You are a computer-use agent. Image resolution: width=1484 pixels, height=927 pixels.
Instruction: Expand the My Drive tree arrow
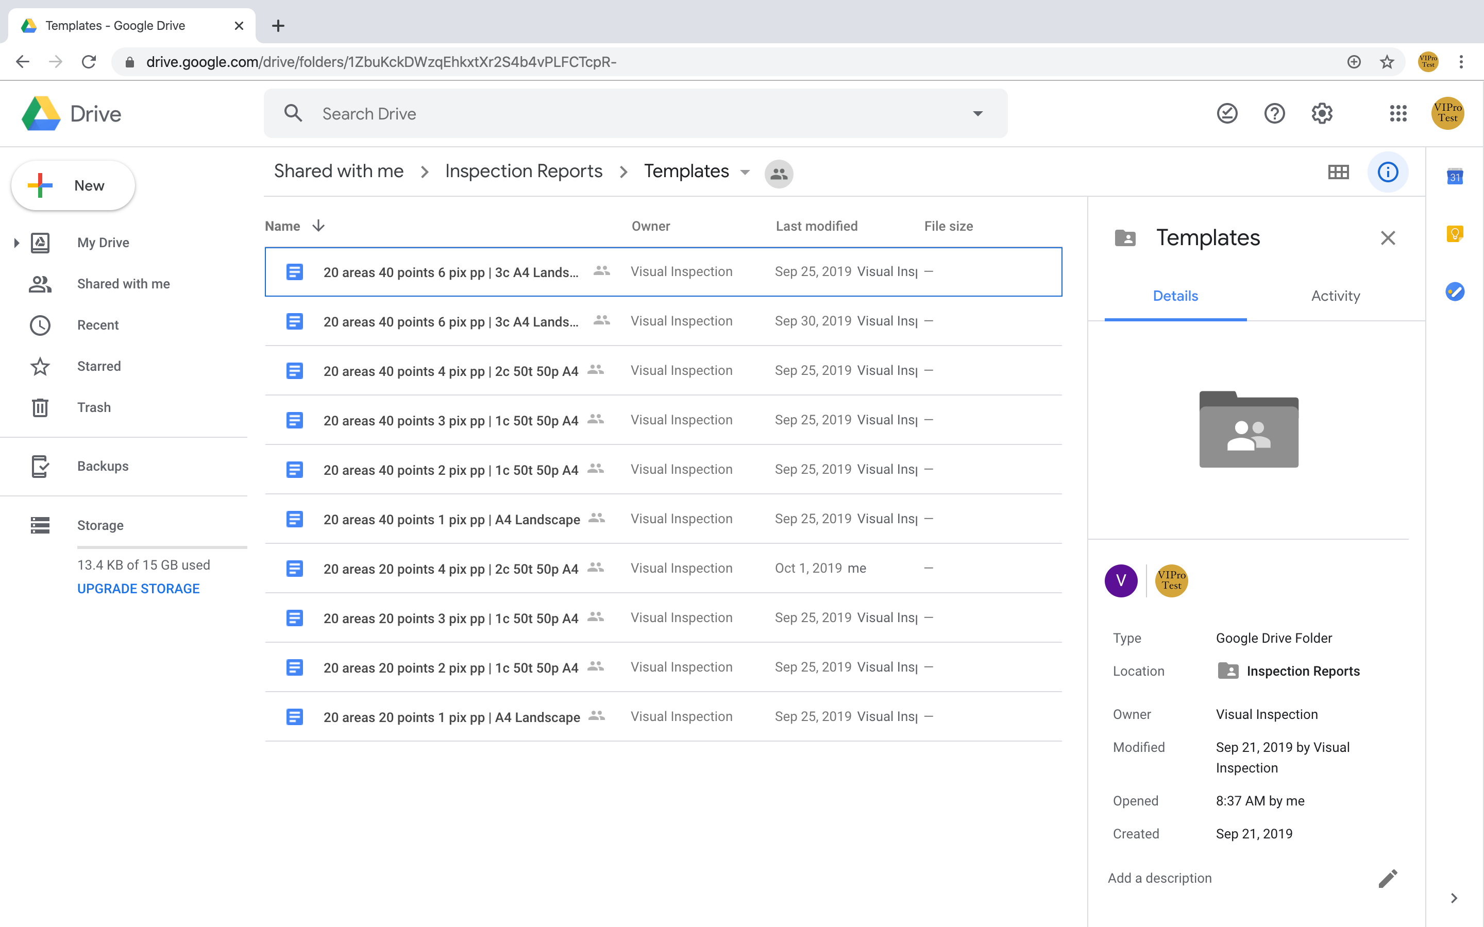pyautogui.click(x=16, y=243)
